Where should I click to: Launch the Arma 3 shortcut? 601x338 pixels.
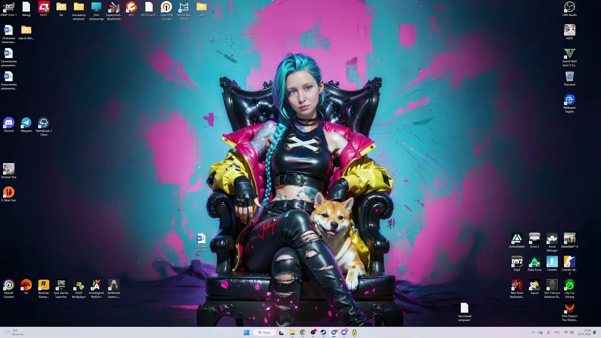click(x=534, y=241)
